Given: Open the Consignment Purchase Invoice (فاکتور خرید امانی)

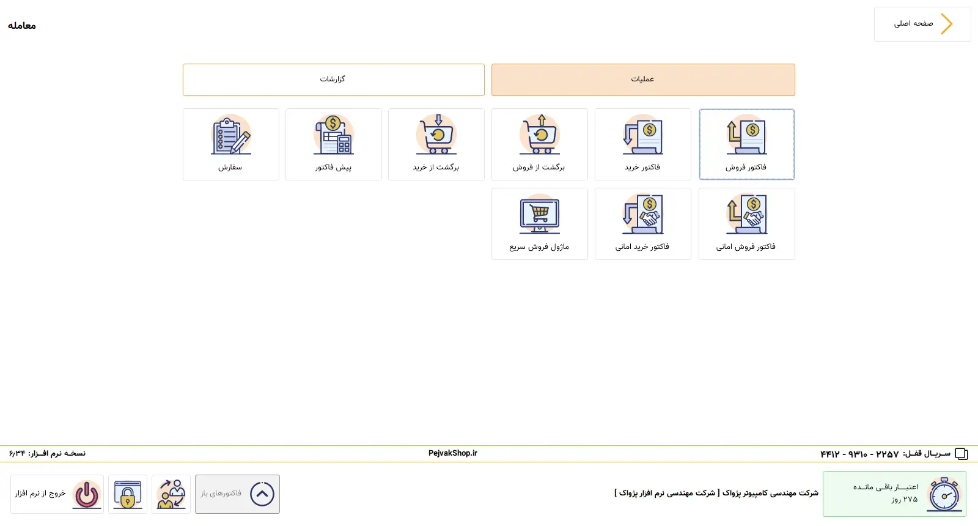Looking at the screenshot, I should pyautogui.click(x=642, y=224).
